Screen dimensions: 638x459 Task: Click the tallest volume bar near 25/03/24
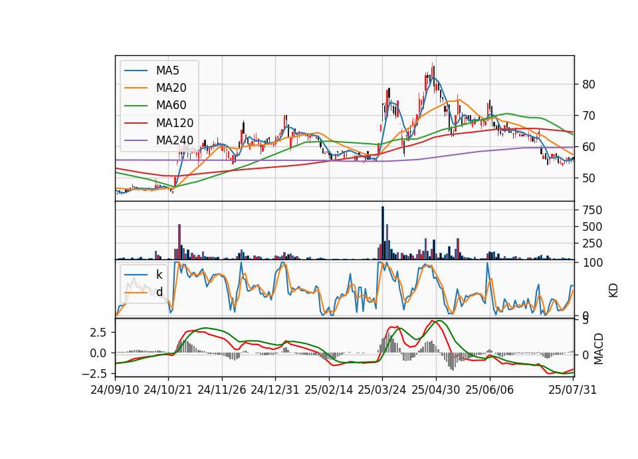tap(383, 233)
